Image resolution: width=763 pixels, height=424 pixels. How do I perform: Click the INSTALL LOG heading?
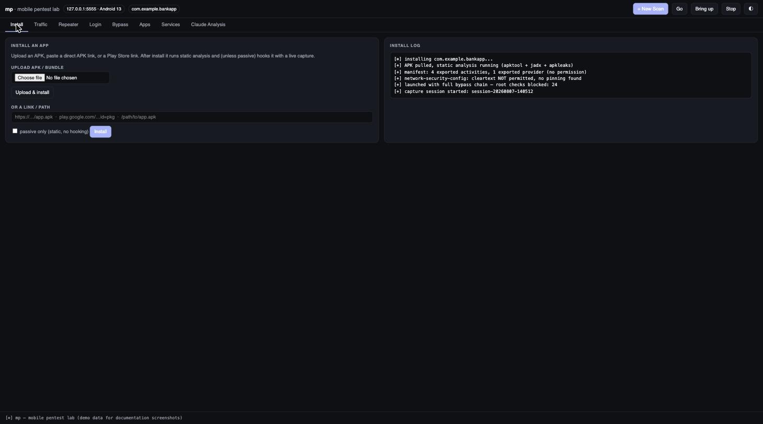click(405, 45)
